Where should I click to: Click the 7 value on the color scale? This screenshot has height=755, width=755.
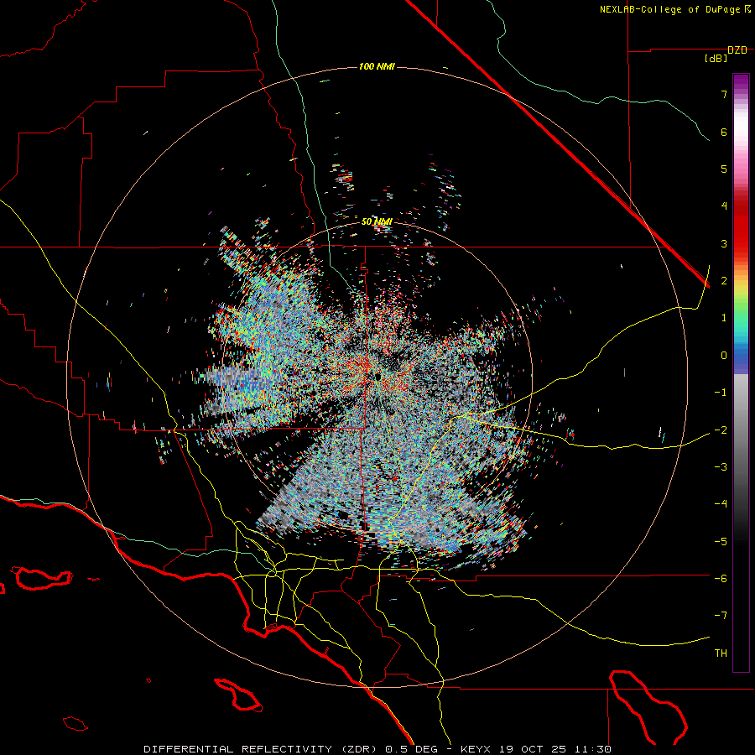724,94
